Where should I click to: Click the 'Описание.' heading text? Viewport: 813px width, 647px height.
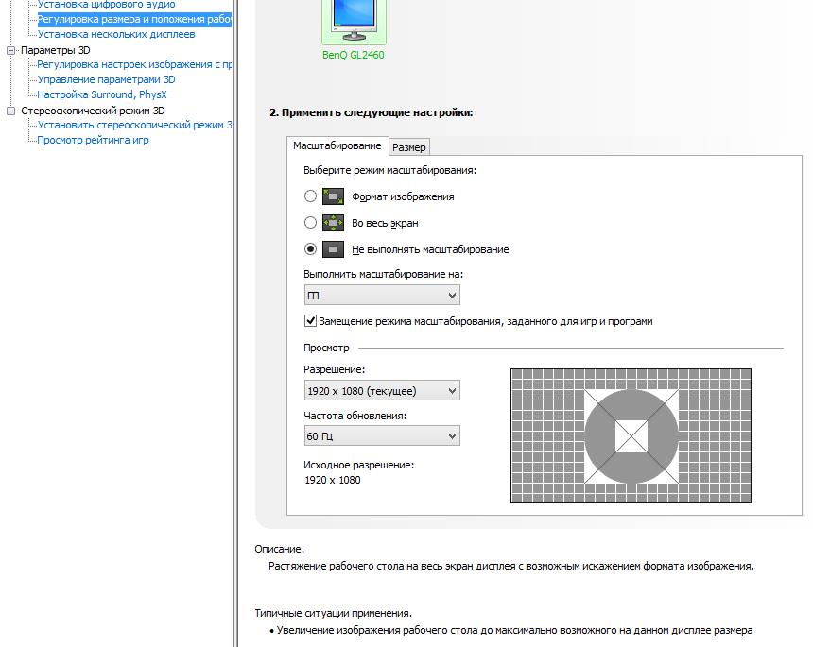(280, 549)
